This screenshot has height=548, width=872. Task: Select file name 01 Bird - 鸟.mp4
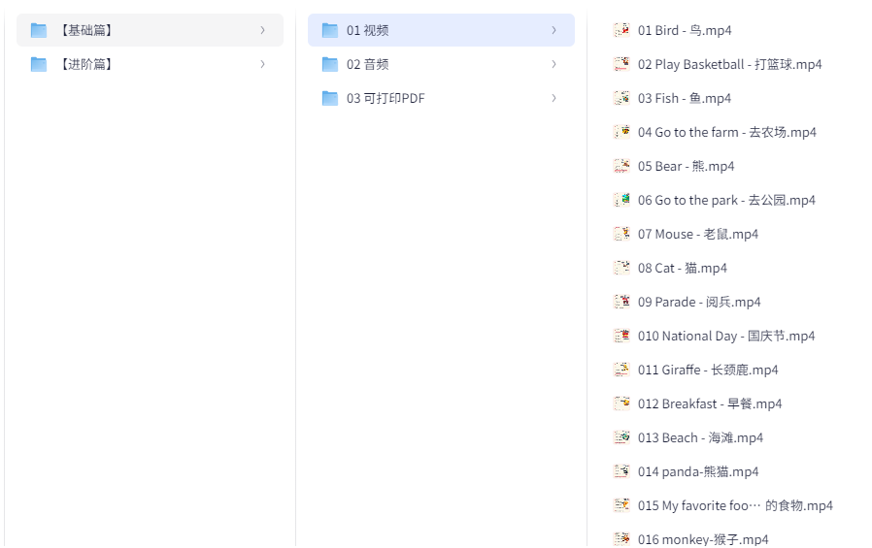[x=685, y=30]
